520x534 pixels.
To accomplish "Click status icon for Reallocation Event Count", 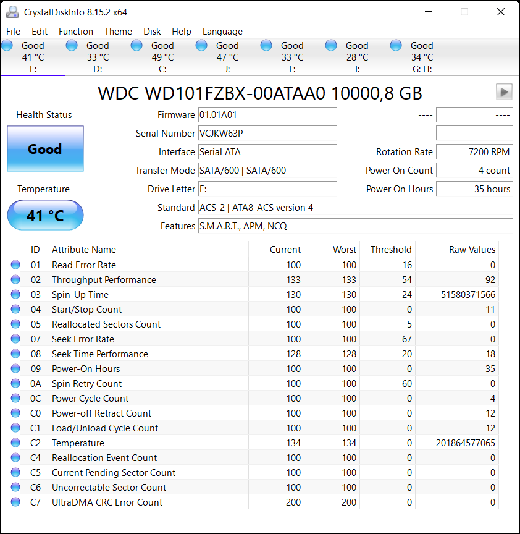I will click(x=15, y=457).
